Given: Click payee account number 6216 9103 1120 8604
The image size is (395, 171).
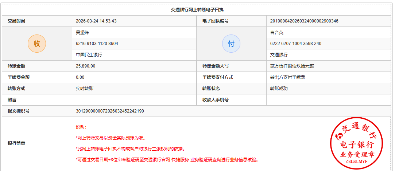Looking at the screenshot, I should click(x=97, y=44).
